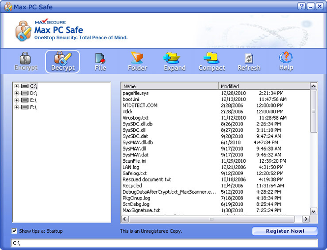Viewport: 327px width, 250px height.
Task: Select boot.ini in the file list
Action: click(131, 99)
